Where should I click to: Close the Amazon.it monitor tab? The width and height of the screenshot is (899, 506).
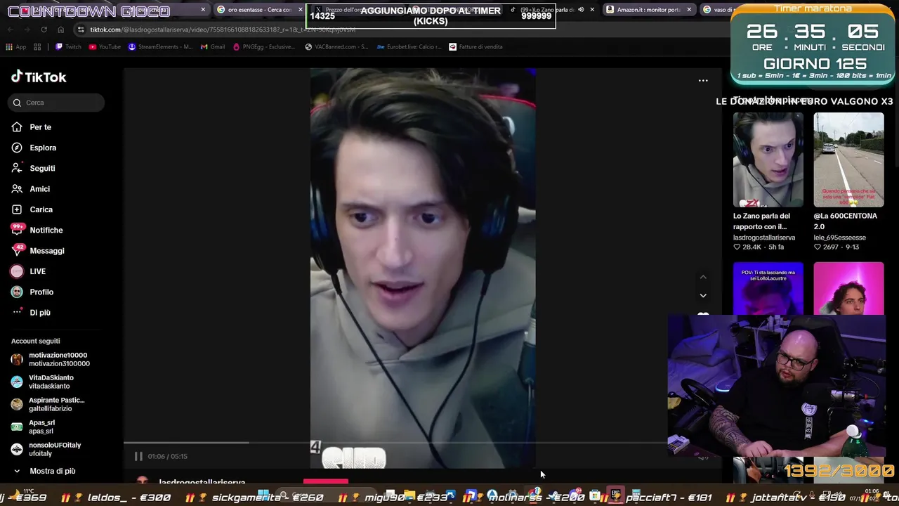[689, 10]
